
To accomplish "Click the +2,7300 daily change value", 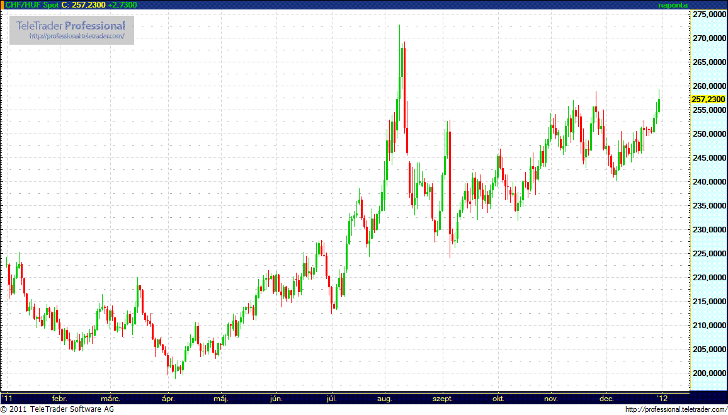I will point(122,4).
